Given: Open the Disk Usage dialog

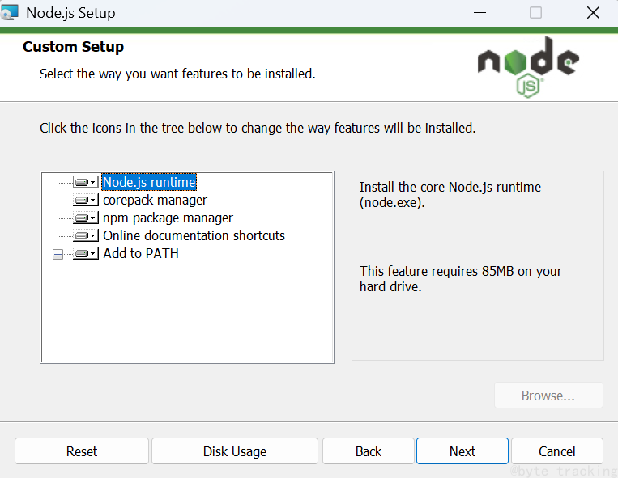Looking at the screenshot, I should pos(235,451).
